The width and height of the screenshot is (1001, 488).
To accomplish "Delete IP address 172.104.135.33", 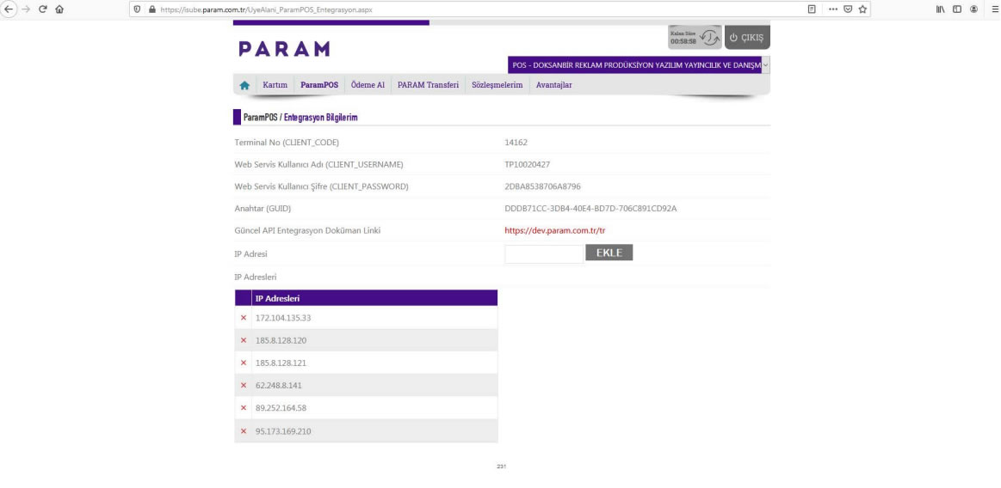I will tap(244, 317).
